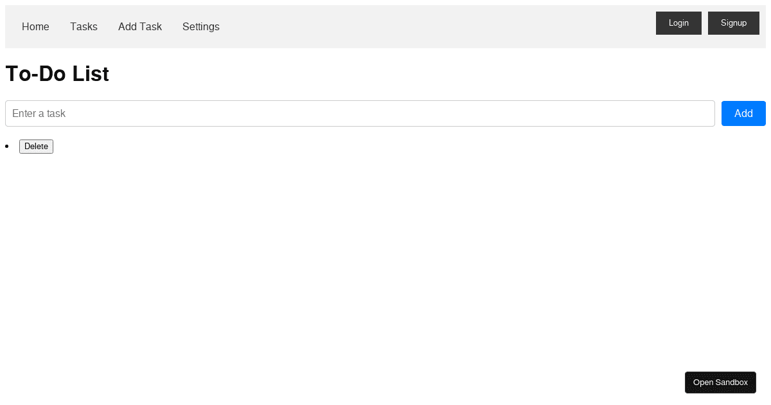Create an account with Signup

pos(734,23)
